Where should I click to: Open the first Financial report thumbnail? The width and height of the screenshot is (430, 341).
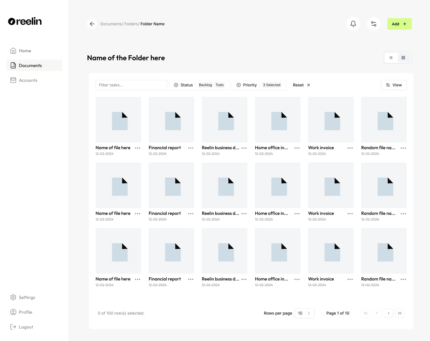[x=171, y=120]
